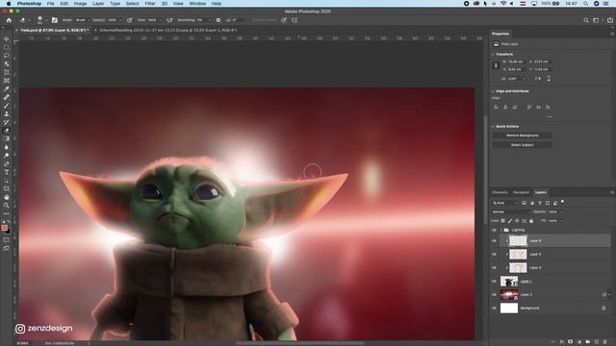Click the lock all icon in Layers
616x346 pixels.
click(x=531, y=221)
